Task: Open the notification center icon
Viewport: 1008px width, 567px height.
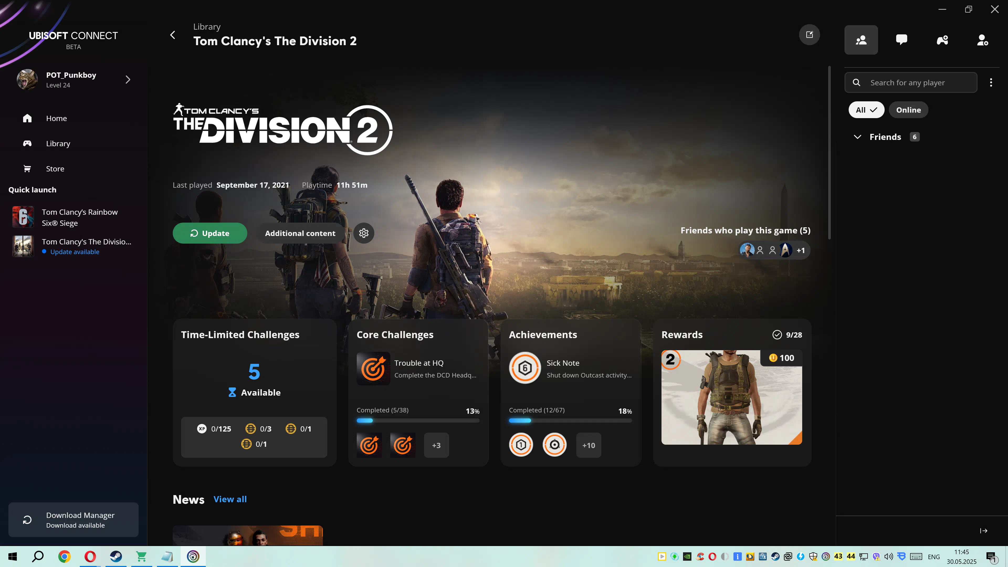Action: tap(991, 556)
